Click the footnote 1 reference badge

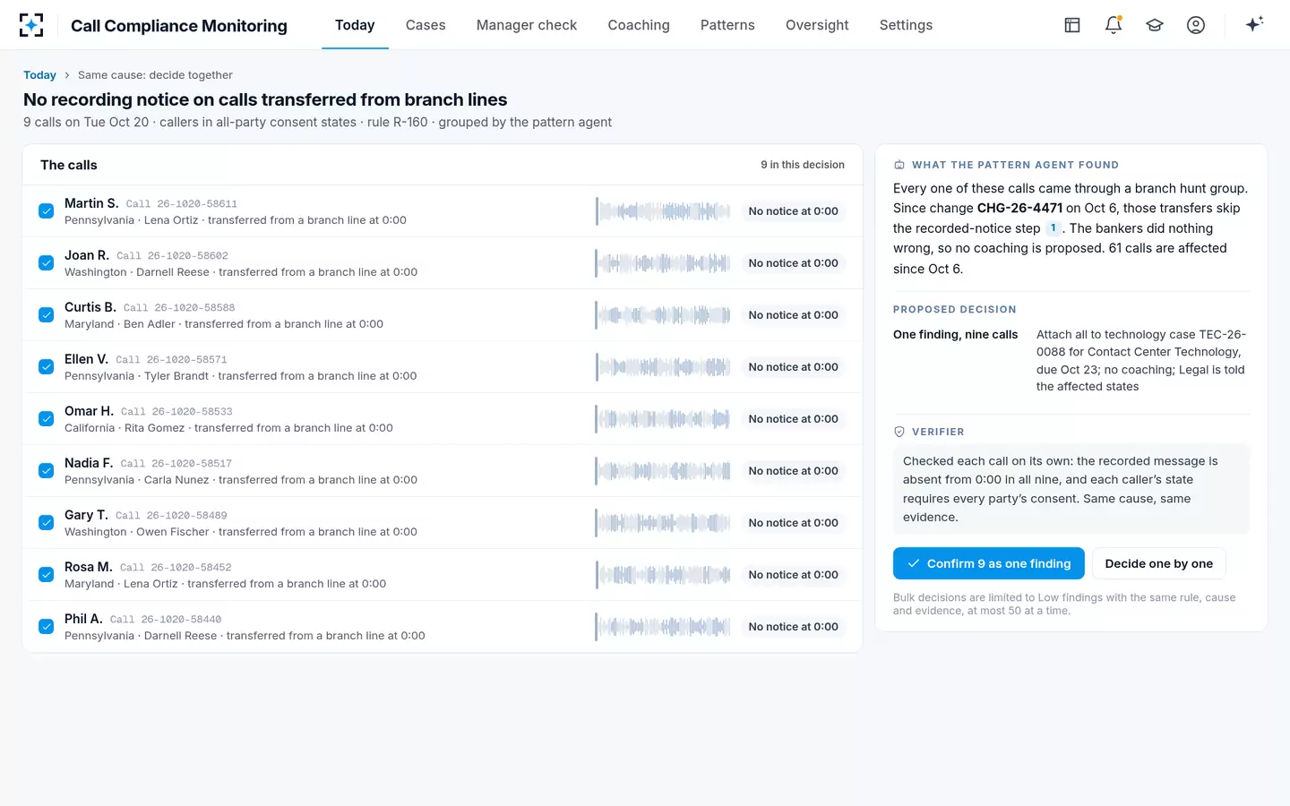click(x=1053, y=228)
